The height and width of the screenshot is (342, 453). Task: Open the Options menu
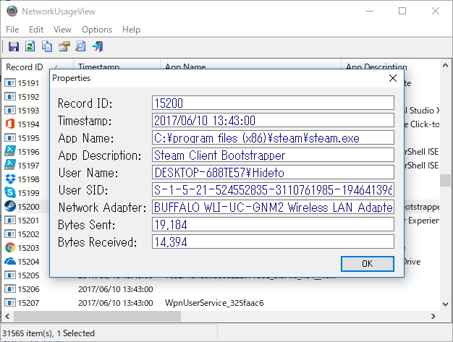[97, 30]
